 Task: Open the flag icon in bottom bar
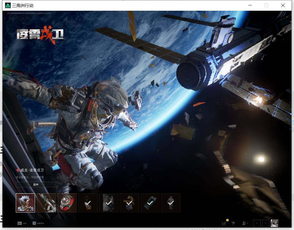click(233, 223)
